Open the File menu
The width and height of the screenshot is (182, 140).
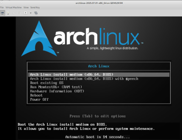point(2,7)
